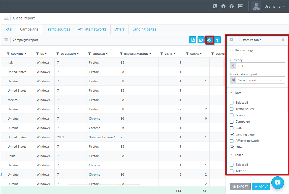
Task: Click the Browser Version filter funnel icon
Action: (x=121, y=54)
